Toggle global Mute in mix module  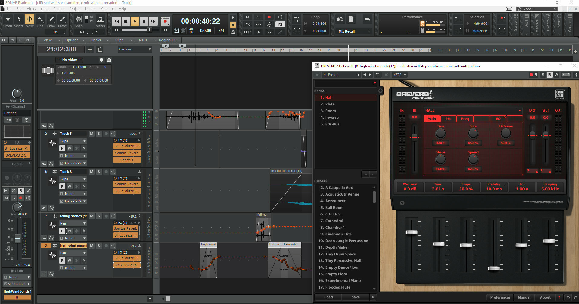247,17
